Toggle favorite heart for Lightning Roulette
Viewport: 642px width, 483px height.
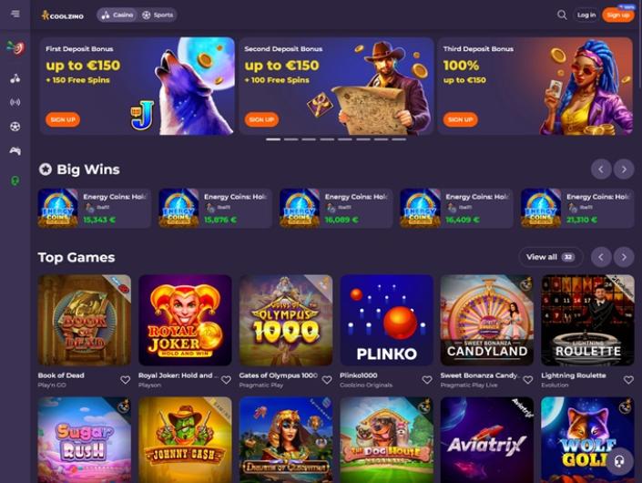pyautogui.click(x=628, y=380)
